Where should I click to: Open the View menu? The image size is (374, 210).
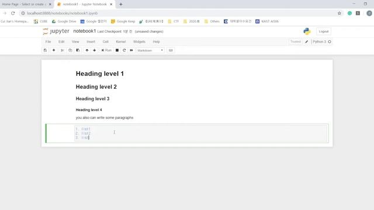tap(75, 41)
